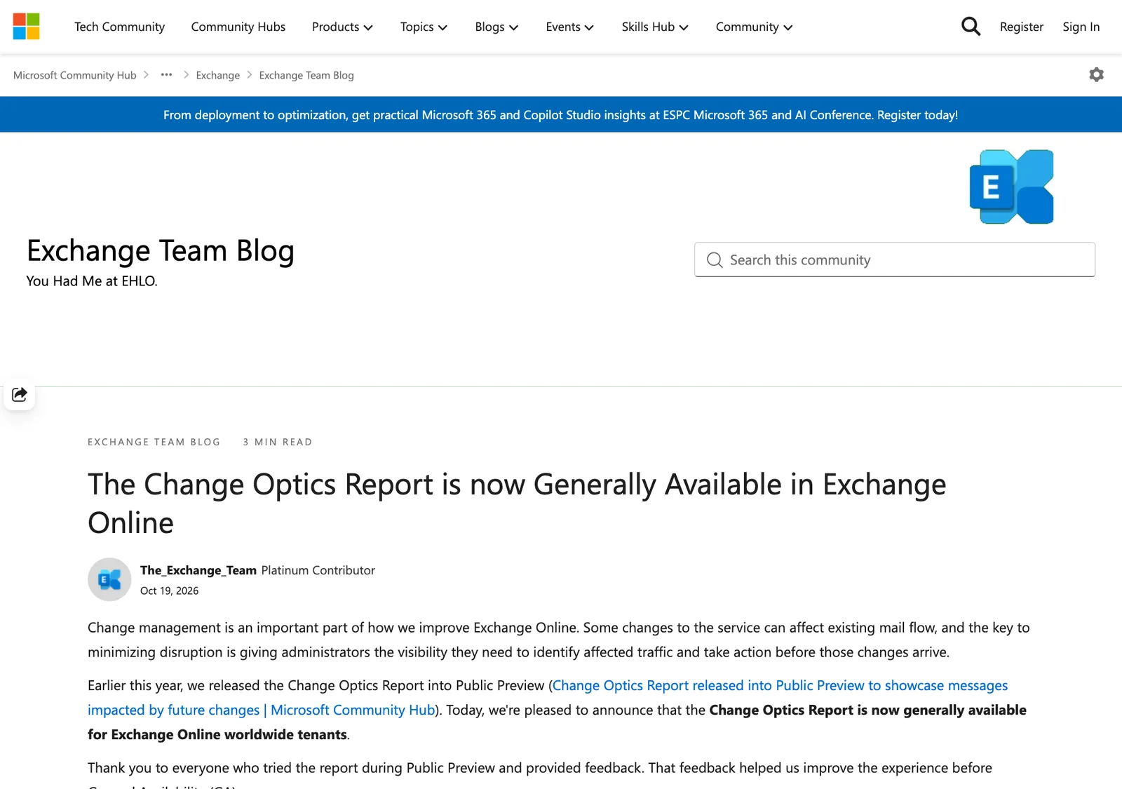
Task: Open the settings gear icon
Action: (x=1096, y=74)
